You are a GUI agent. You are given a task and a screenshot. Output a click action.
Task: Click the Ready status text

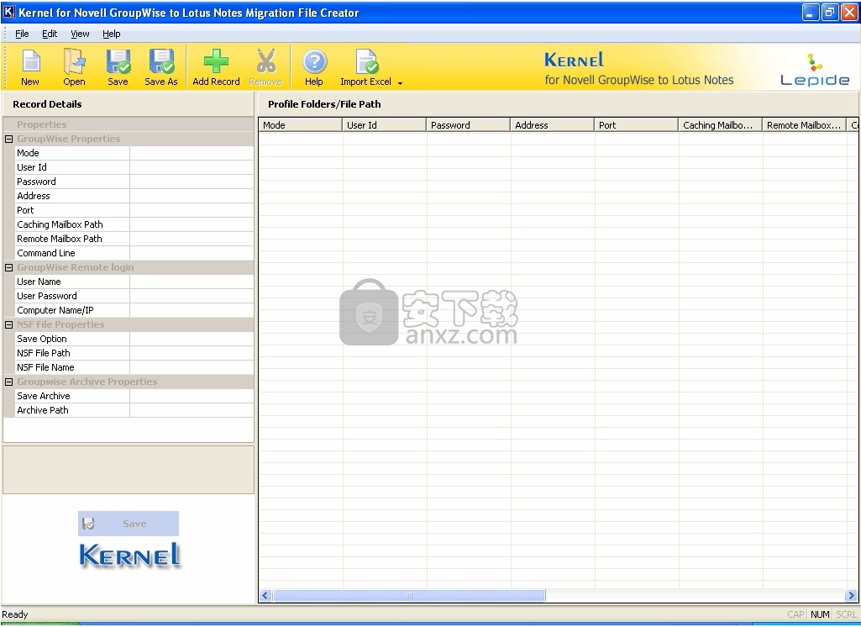click(x=15, y=615)
